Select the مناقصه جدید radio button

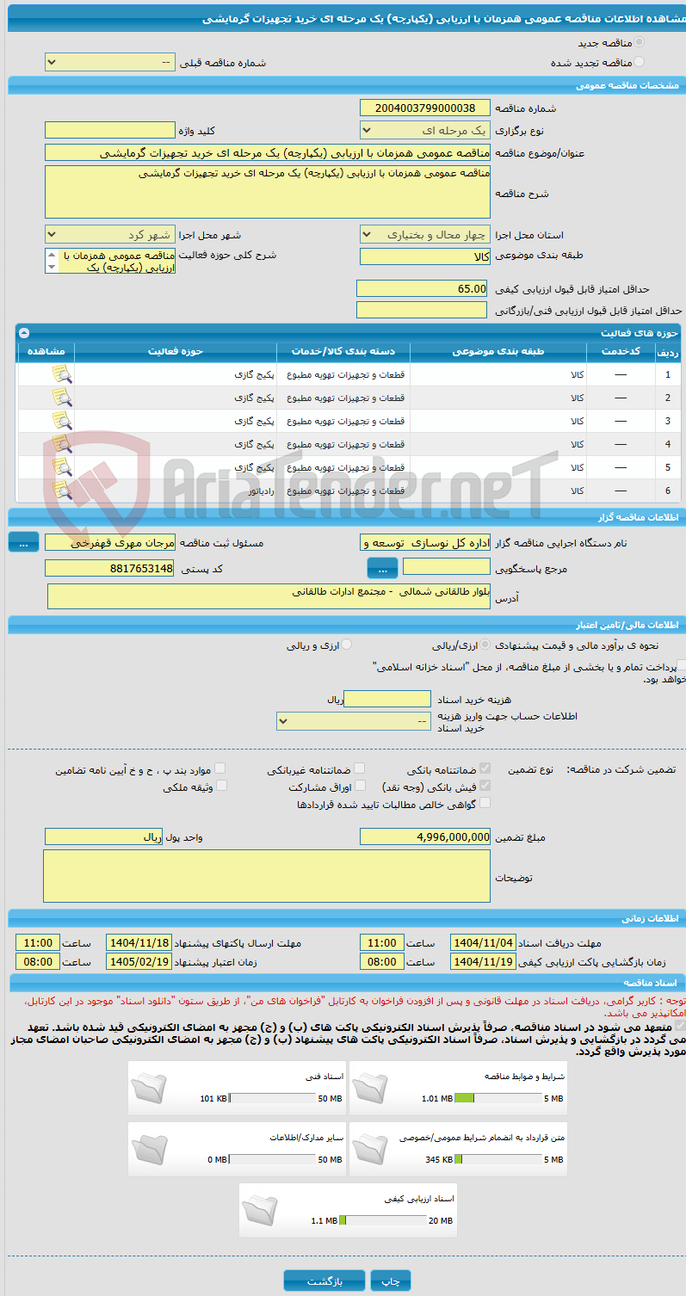click(640, 42)
